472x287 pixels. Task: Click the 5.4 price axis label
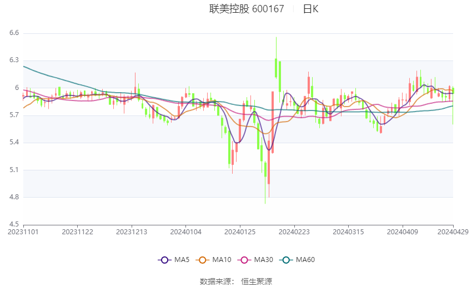click(x=14, y=142)
